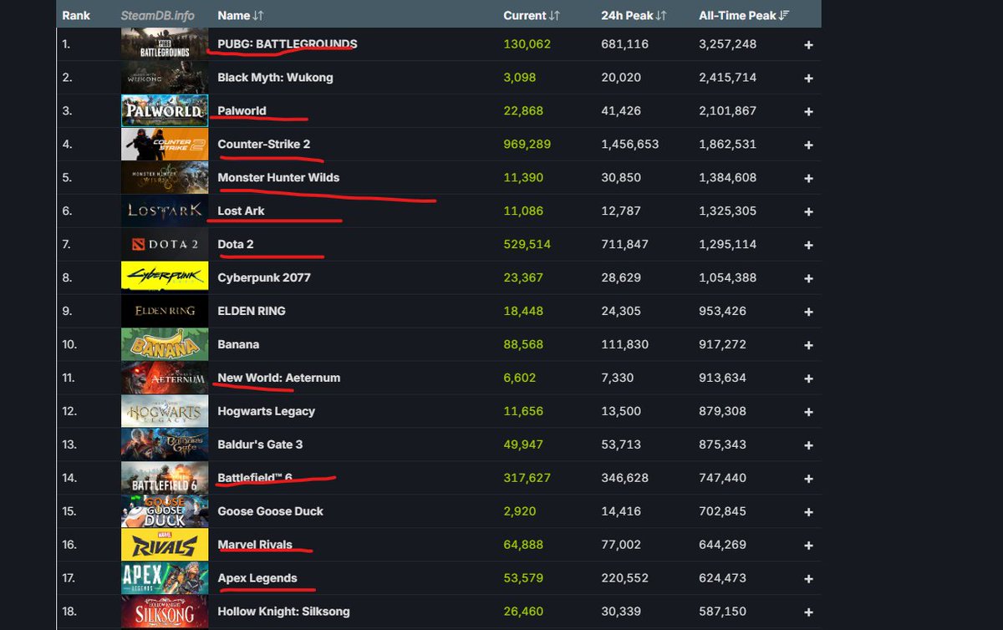Viewport: 1003px width, 630px height.
Task: Sort the table by 24h Peak
Action: point(634,16)
